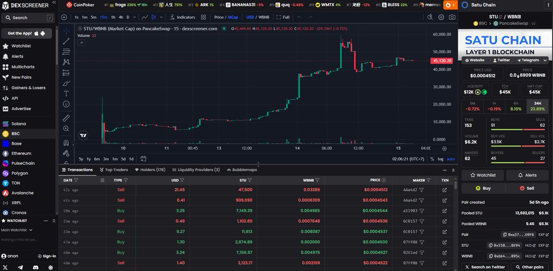This screenshot has width=553, height=271.
Task: Select the 6H stats period tab
Action: 516,106
